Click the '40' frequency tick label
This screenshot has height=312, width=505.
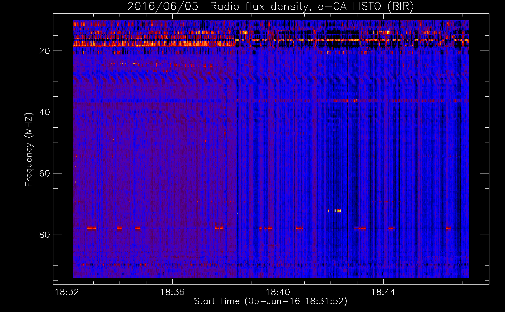tap(45, 112)
